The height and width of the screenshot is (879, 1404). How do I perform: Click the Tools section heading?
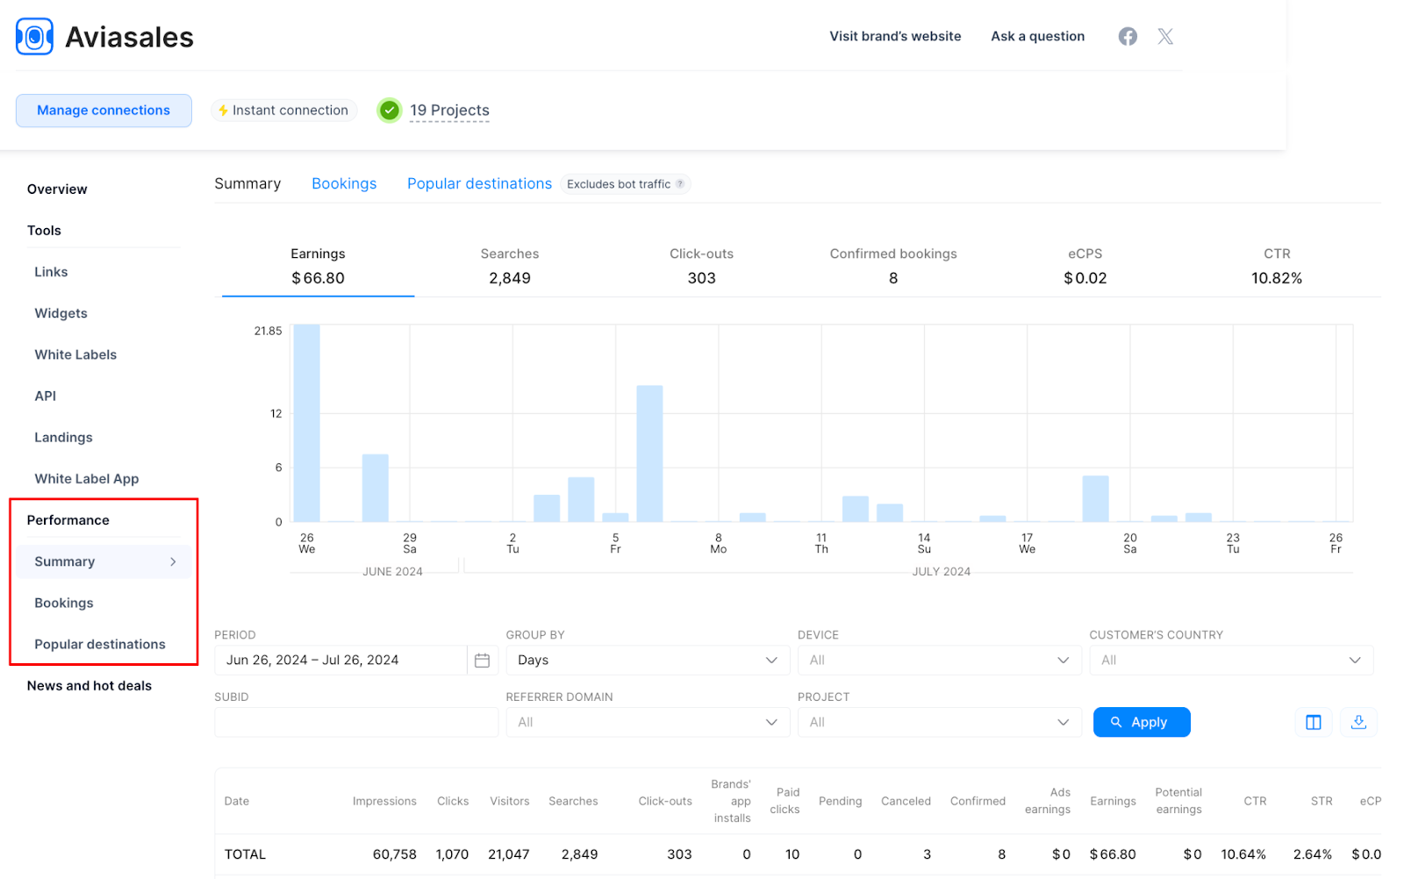point(44,231)
